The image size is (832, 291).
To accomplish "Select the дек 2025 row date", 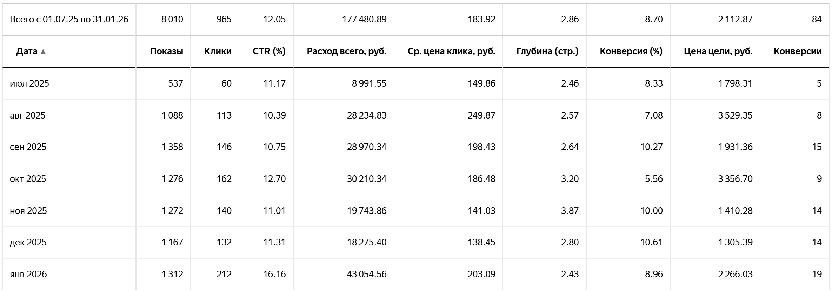I will pyautogui.click(x=28, y=242).
